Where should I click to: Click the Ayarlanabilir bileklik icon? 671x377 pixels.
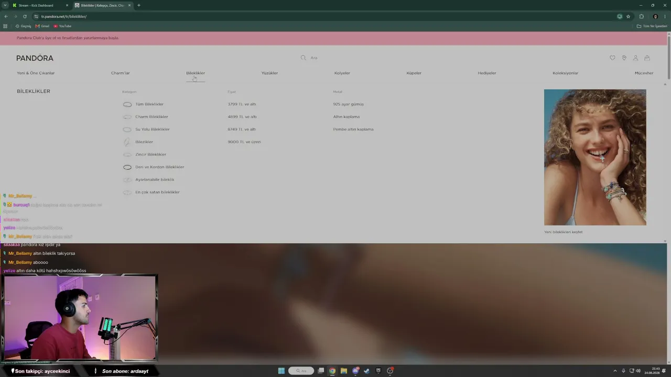[x=127, y=180]
